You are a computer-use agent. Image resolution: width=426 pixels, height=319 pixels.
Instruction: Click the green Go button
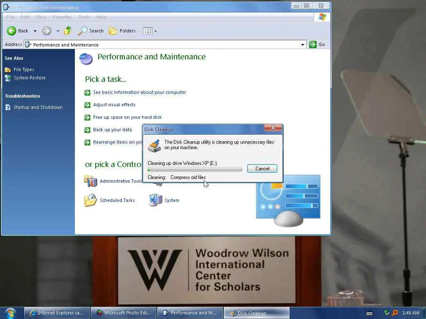click(317, 44)
